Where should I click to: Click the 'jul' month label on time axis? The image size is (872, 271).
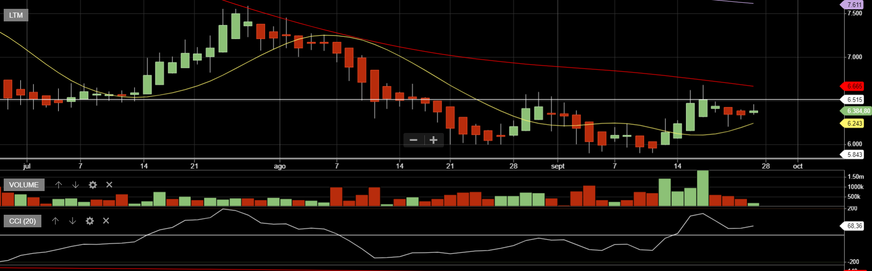pyautogui.click(x=26, y=166)
